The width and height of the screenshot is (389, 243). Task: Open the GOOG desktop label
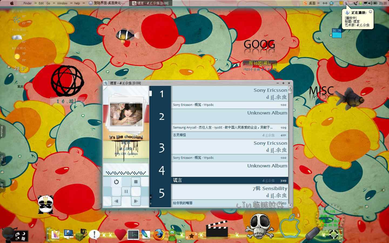point(259,44)
